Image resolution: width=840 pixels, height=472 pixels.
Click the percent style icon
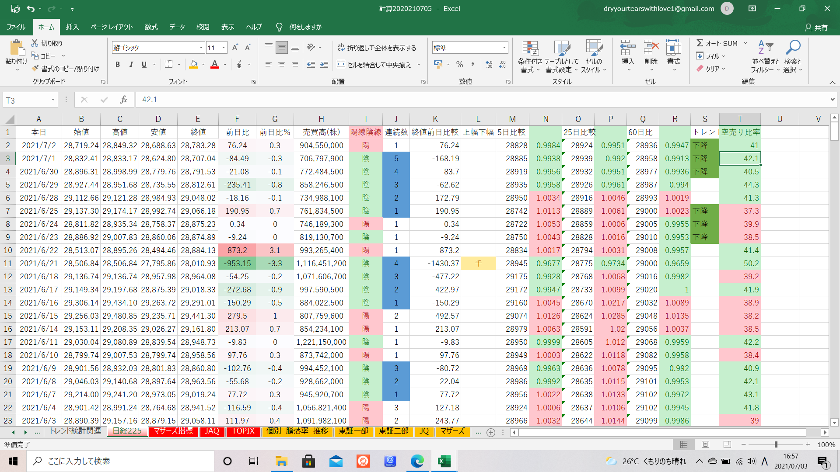click(459, 65)
